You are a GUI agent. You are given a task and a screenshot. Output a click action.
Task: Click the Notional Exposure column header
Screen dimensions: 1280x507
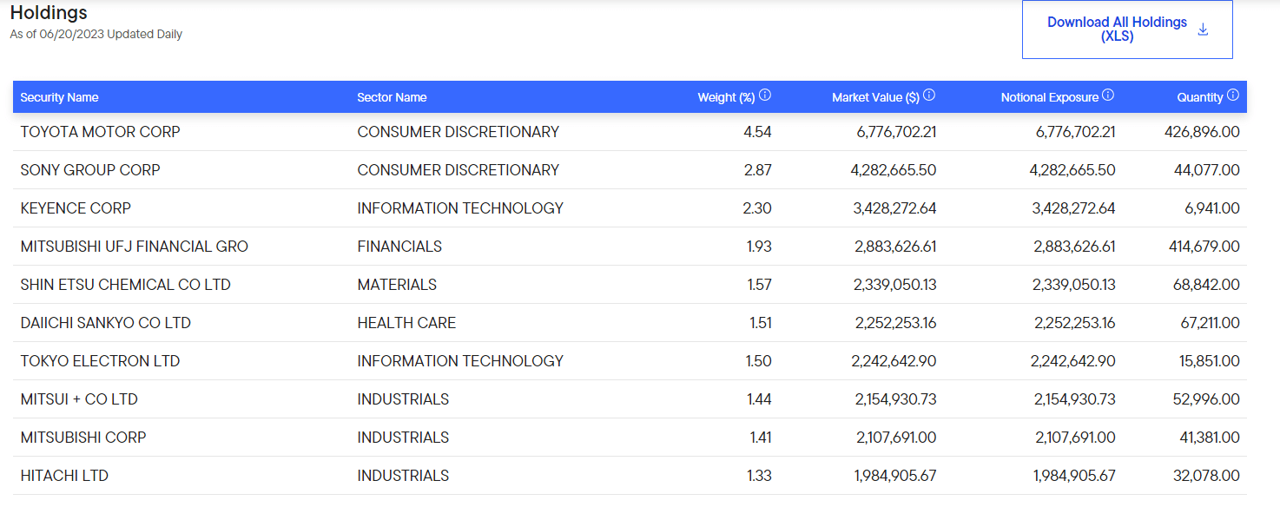[1049, 97]
